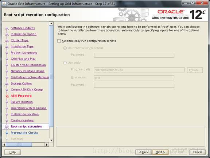Click the ASM Password error step marker icon
This screenshot has height=158, width=210.
pos(7,96)
